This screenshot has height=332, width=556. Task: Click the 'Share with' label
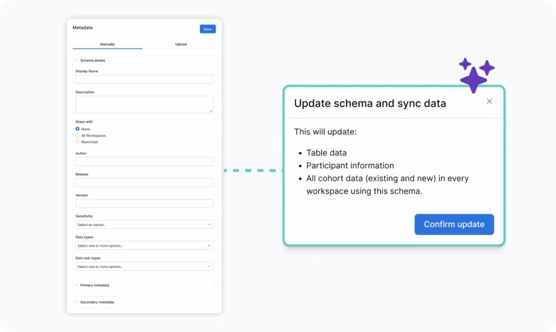[84, 122]
